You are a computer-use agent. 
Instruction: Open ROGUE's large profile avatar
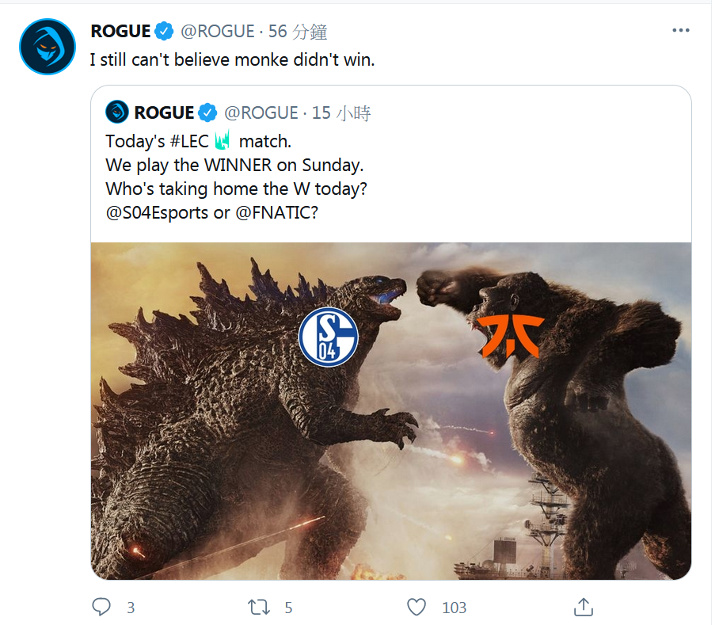(x=48, y=46)
